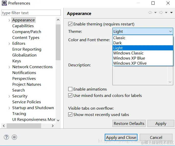Open Keys preference page
175x146 pixels.
pos(17,61)
